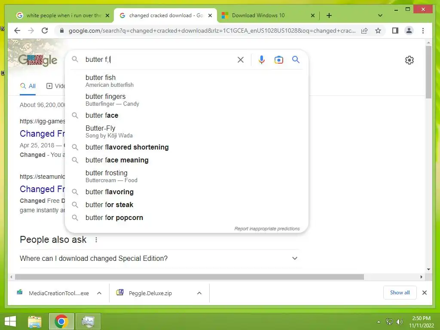Click Show all downloads button
440x330 pixels.
click(x=400, y=293)
